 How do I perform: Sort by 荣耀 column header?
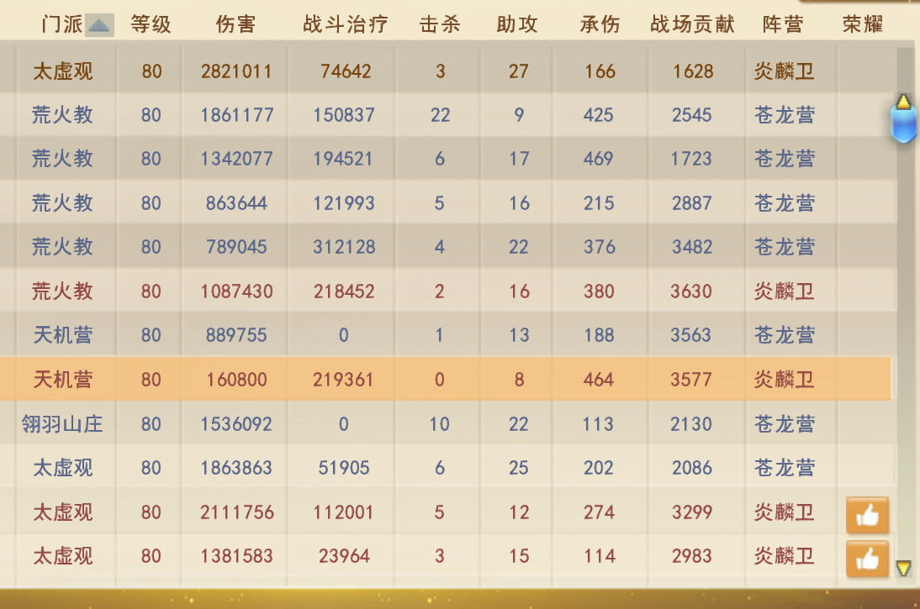[x=863, y=24]
